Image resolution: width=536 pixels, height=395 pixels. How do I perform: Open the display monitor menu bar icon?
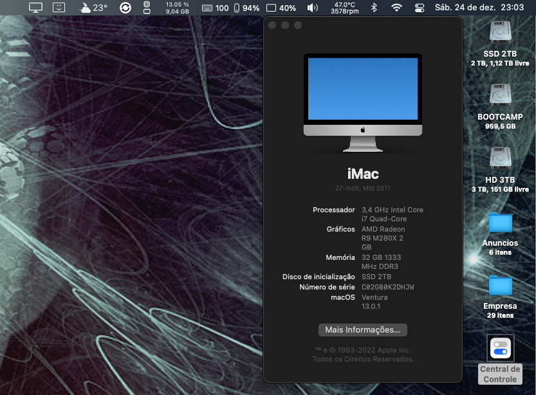[35, 8]
